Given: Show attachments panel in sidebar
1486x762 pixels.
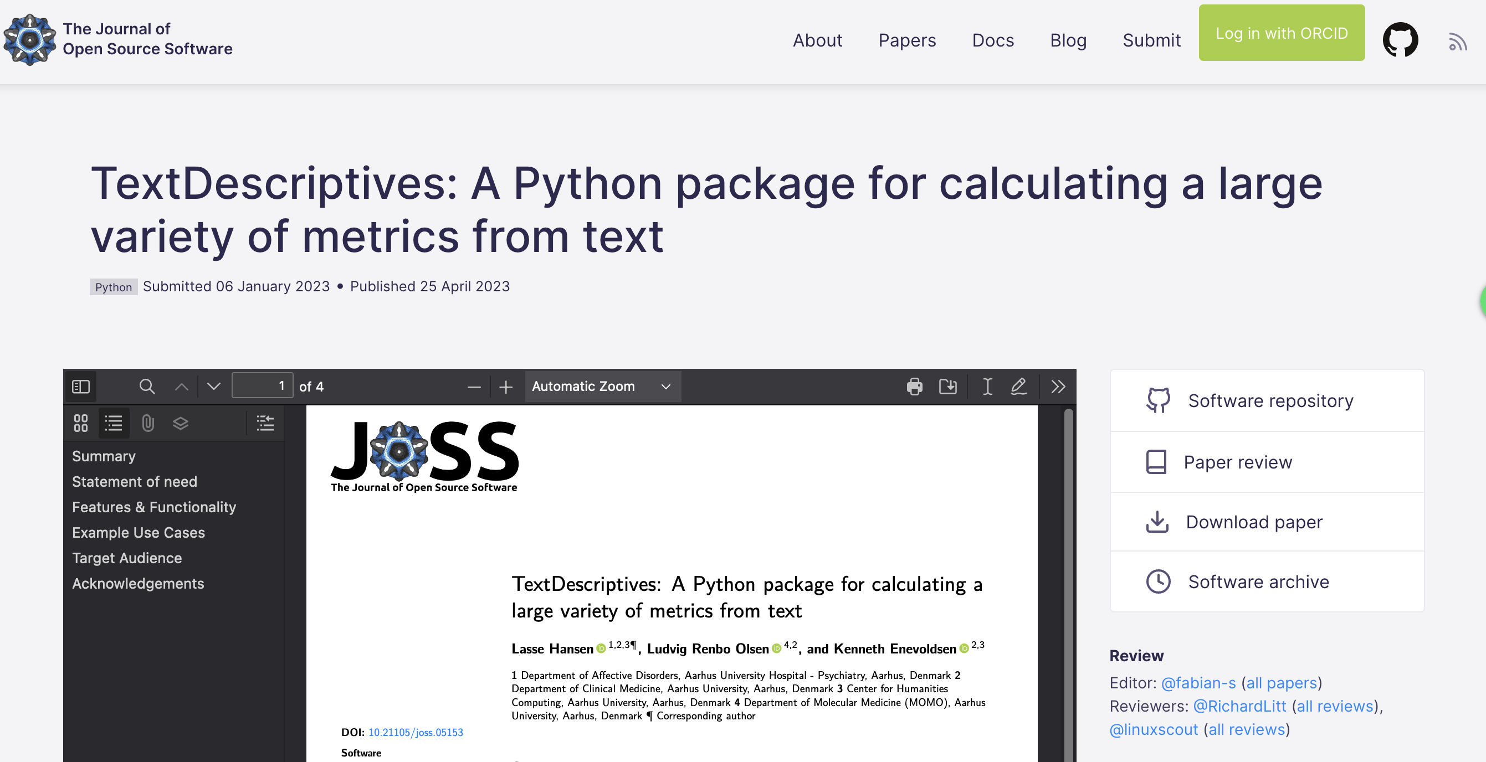Looking at the screenshot, I should (x=148, y=423).
